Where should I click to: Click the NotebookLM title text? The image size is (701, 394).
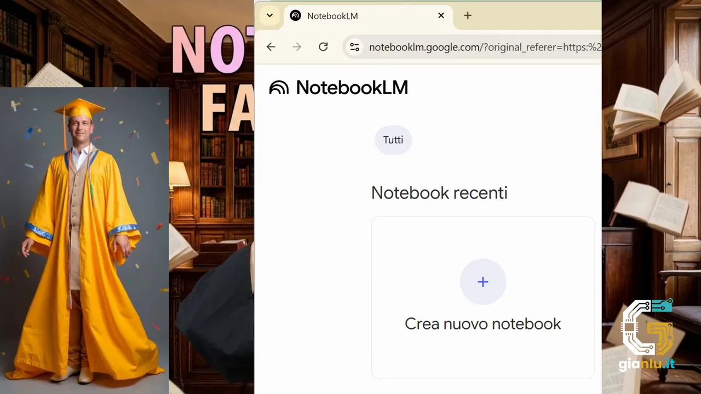(352, 88)
